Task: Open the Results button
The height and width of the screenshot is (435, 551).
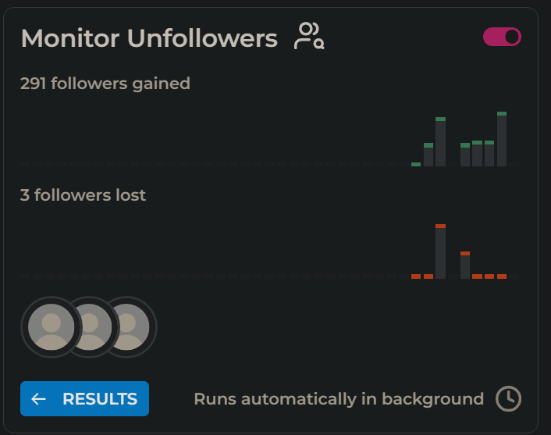Action: pos(84,399)
